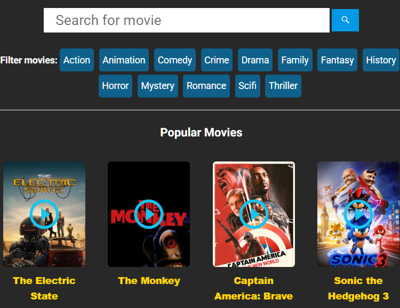Select Family movies filter
Screen dimensions: 400x308
tap(295, 60)
